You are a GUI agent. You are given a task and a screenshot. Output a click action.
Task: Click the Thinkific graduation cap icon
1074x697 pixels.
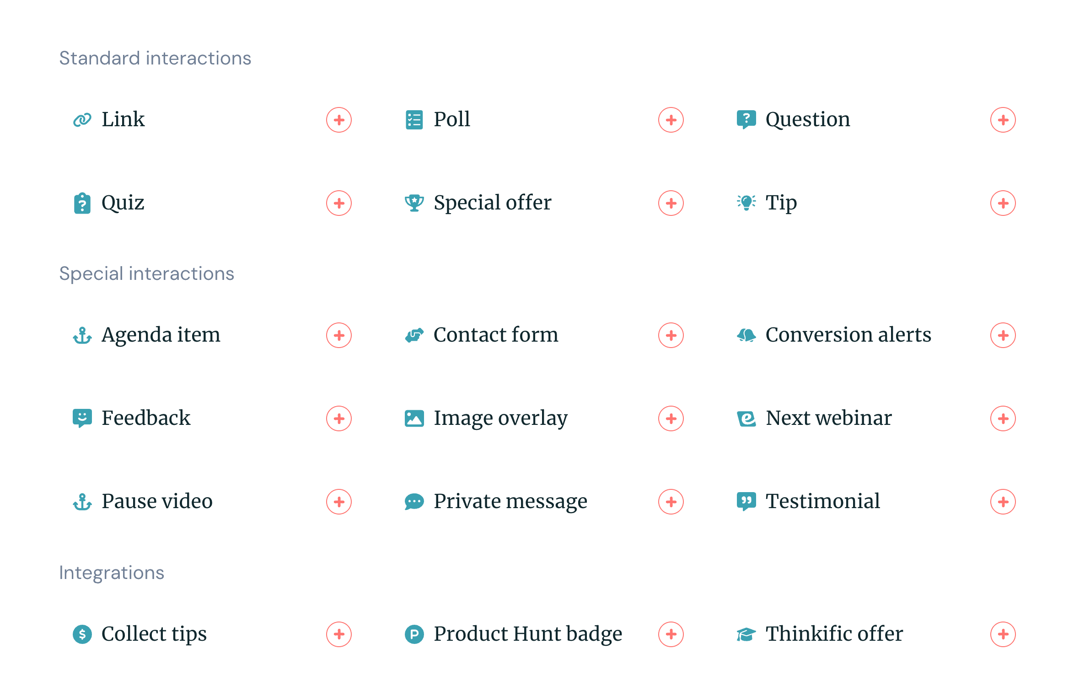[x=746, y=634]
